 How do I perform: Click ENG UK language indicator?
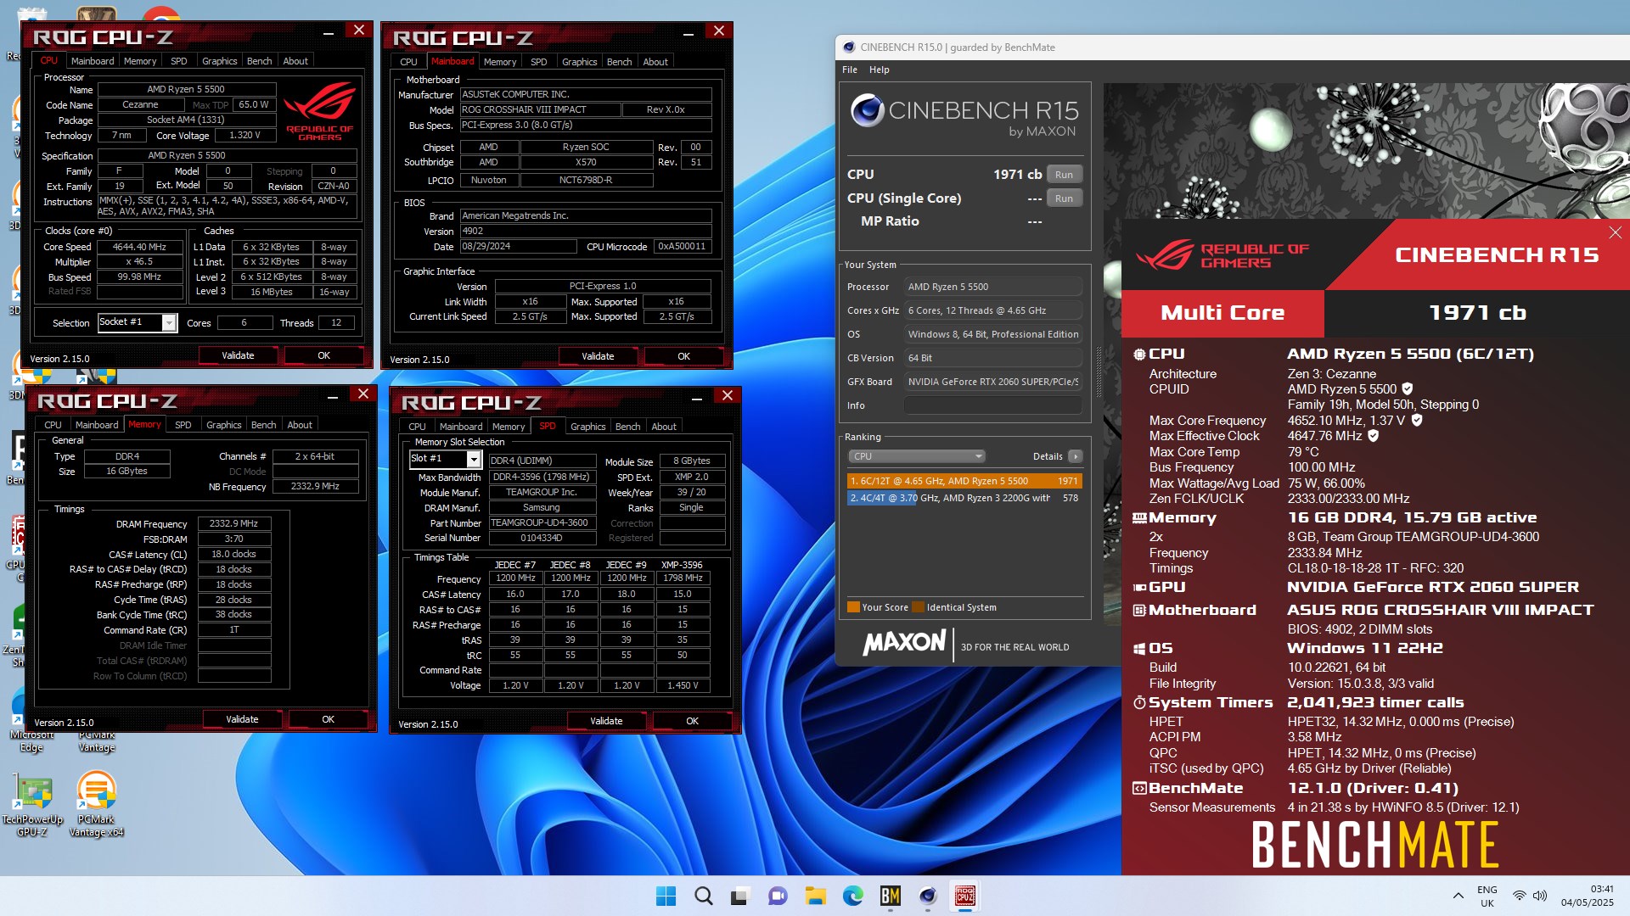pyautogui.click(x=1487, y=896)
